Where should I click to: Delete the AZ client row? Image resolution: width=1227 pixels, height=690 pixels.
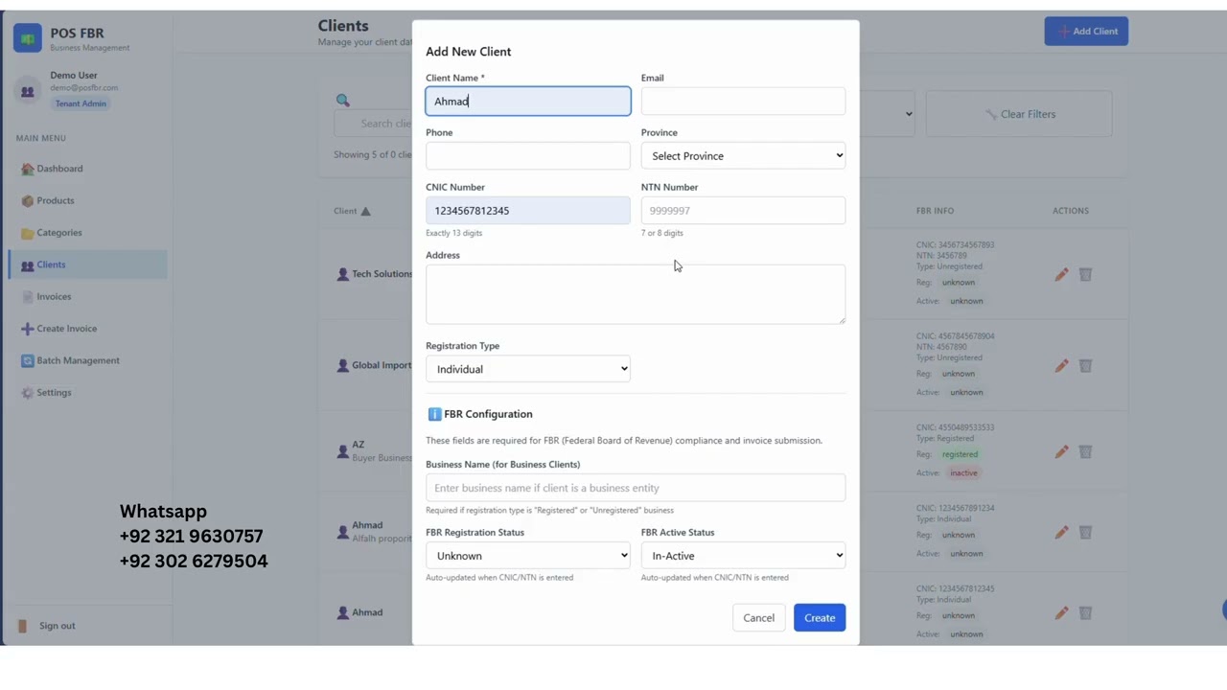click(x=1085, y=451)
